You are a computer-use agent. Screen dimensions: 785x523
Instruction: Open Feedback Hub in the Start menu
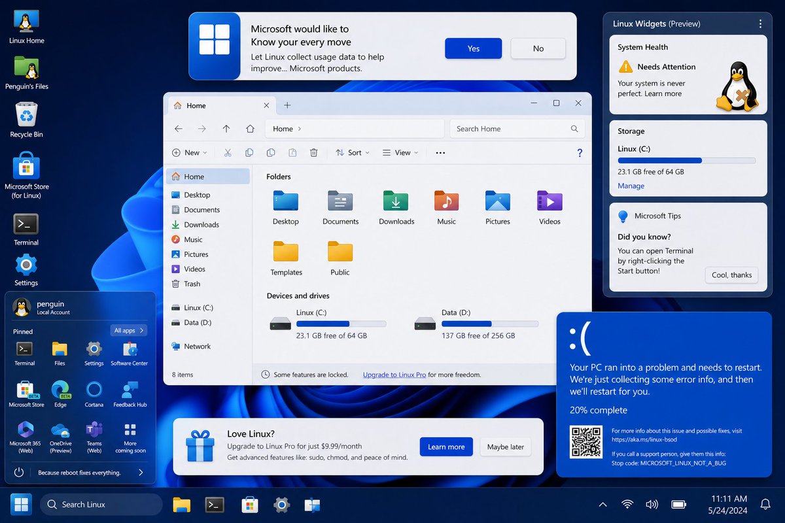(130, 394)
